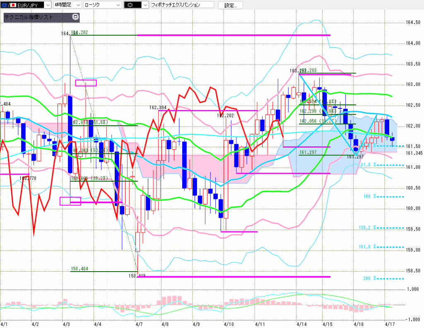Click the フィボナッチエクスパンション tool field

tap(182, 5)
